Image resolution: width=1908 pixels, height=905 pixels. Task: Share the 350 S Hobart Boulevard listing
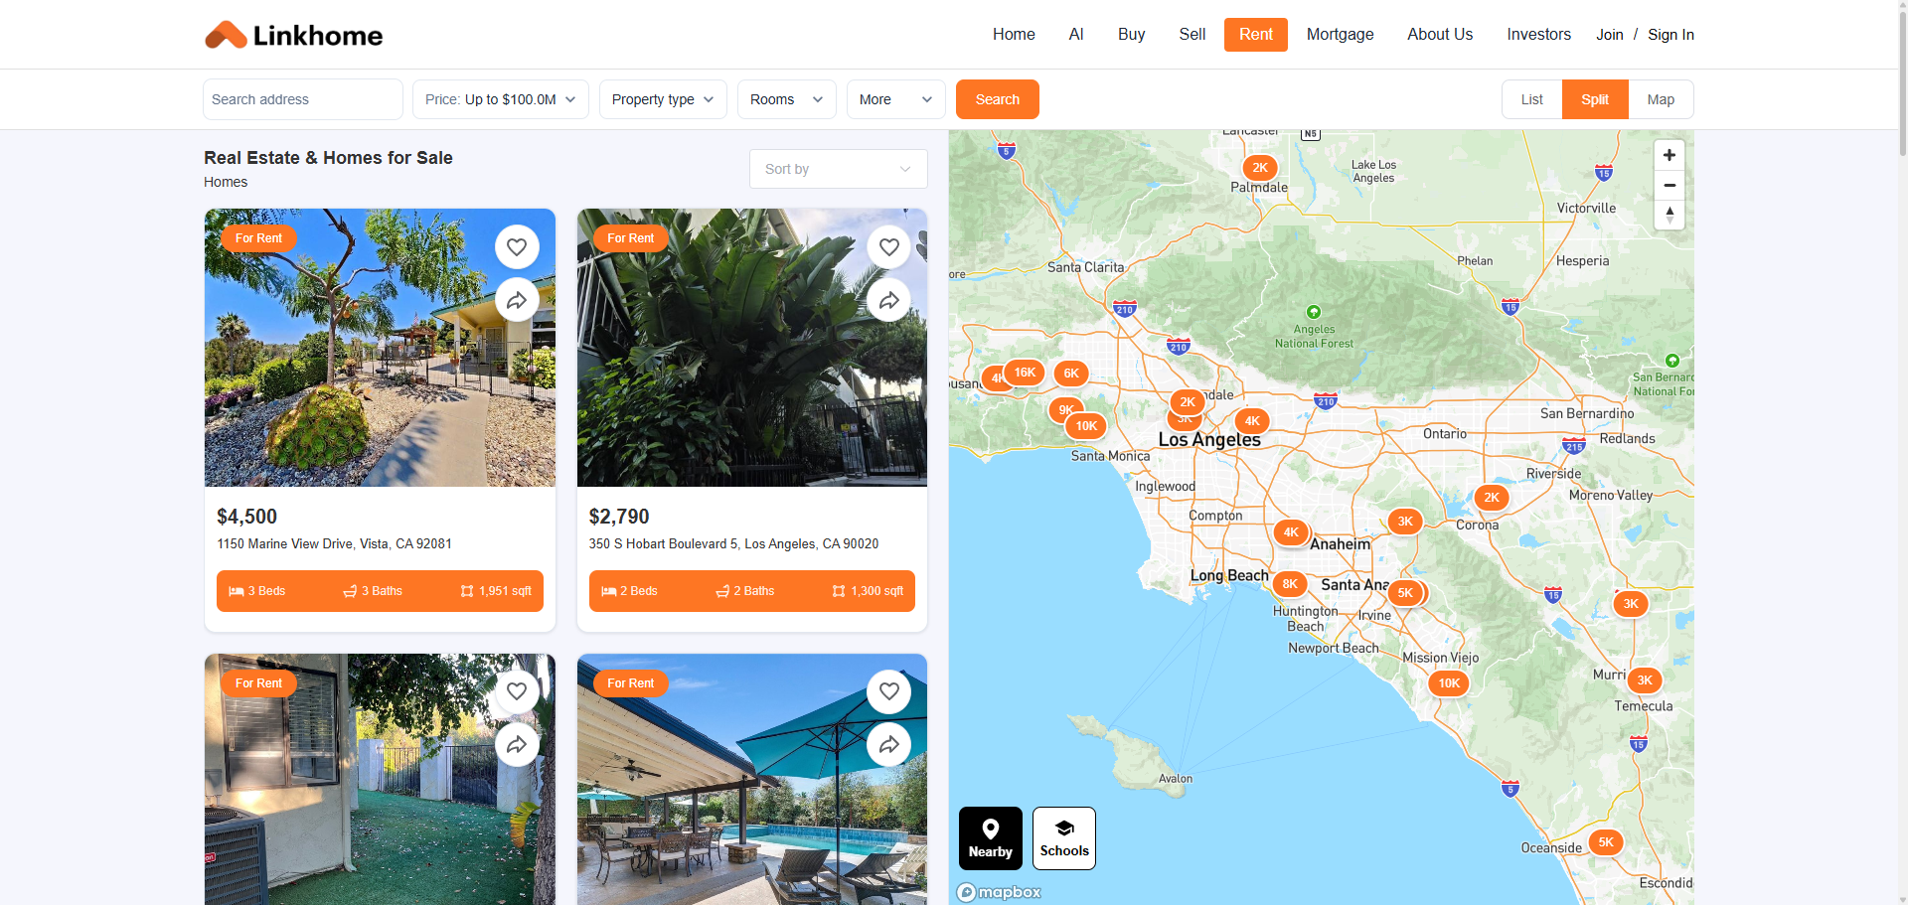click(x=889, y=300)
